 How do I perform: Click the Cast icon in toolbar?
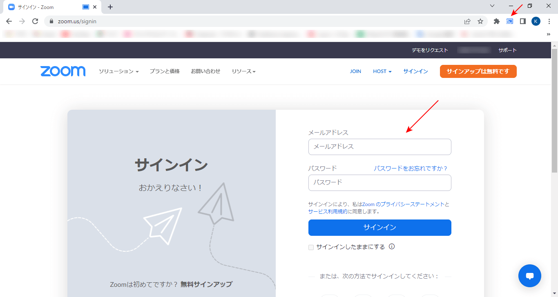[510, 21]
